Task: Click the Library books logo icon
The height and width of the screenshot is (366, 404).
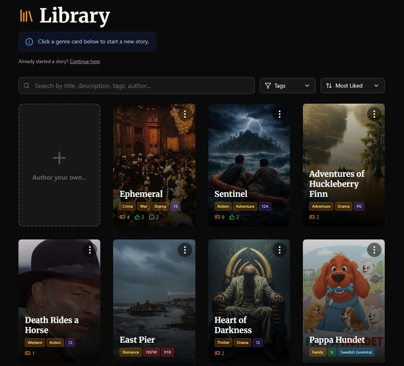Action: tap(26, 16)
